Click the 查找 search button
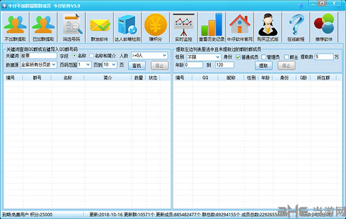This screenshot has height=219, width=346. coord(137,66)
